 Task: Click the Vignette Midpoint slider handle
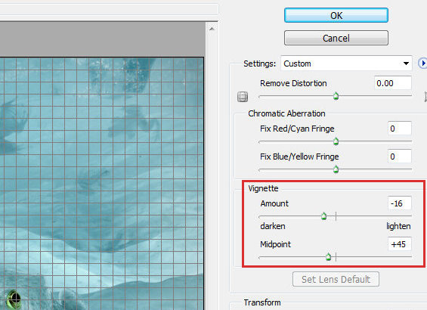click(329, 256)
